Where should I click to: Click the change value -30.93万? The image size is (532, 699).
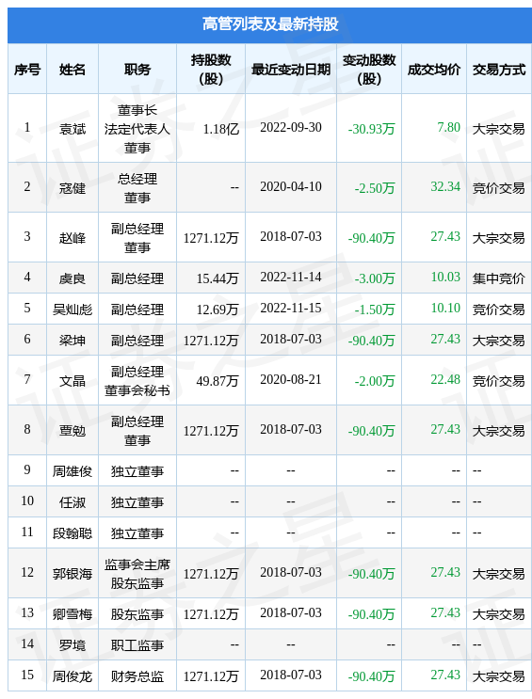point(371,129)
